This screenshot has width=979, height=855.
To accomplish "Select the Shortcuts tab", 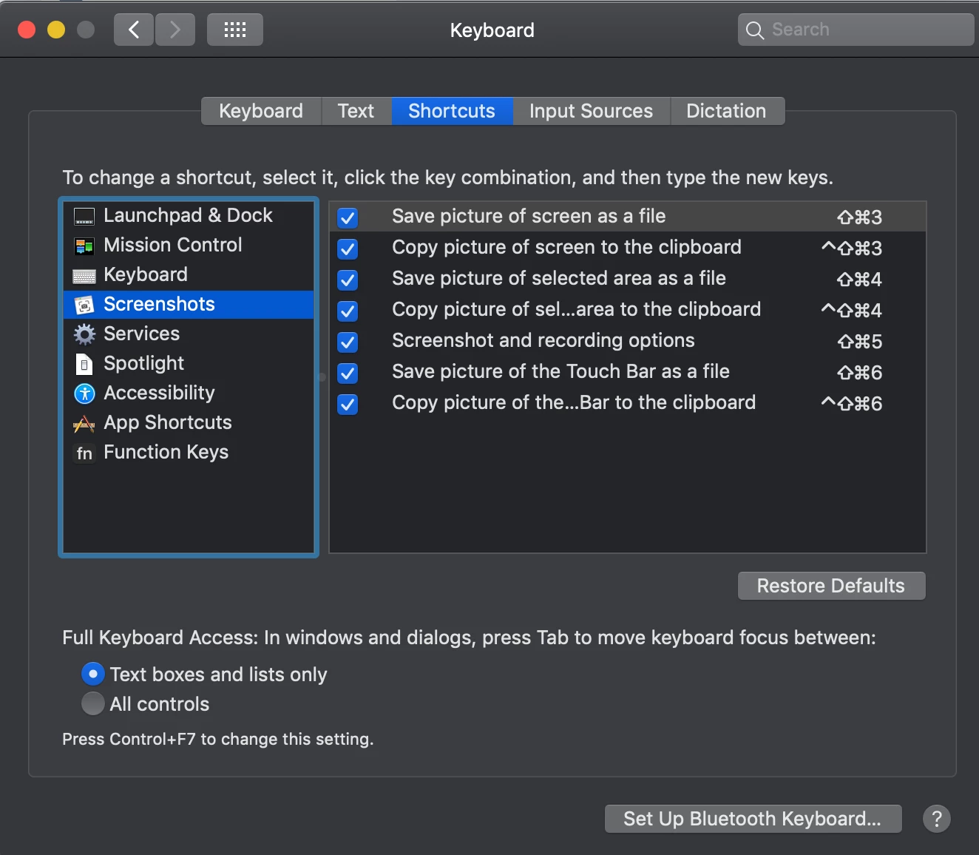I will pos(452,111).
